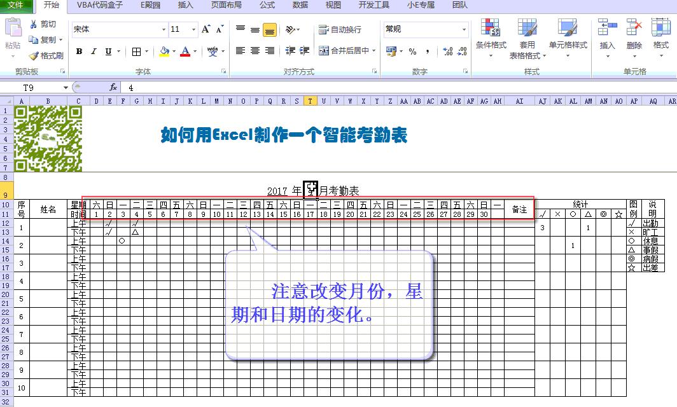Switch to the 开发工具 ribbon tab

coord(373,6)
